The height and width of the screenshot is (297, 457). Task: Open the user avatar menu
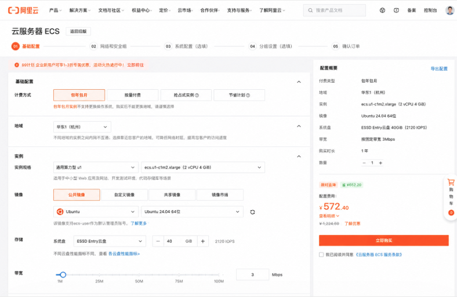(449, 10)
